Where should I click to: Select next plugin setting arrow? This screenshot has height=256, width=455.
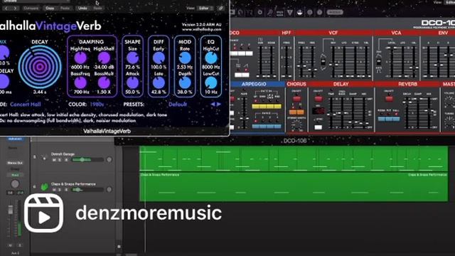click(15, 8)
